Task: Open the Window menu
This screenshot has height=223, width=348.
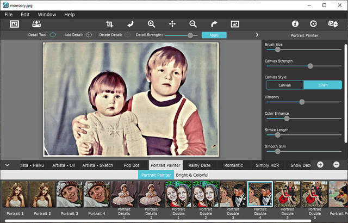Action: (47, 14)
